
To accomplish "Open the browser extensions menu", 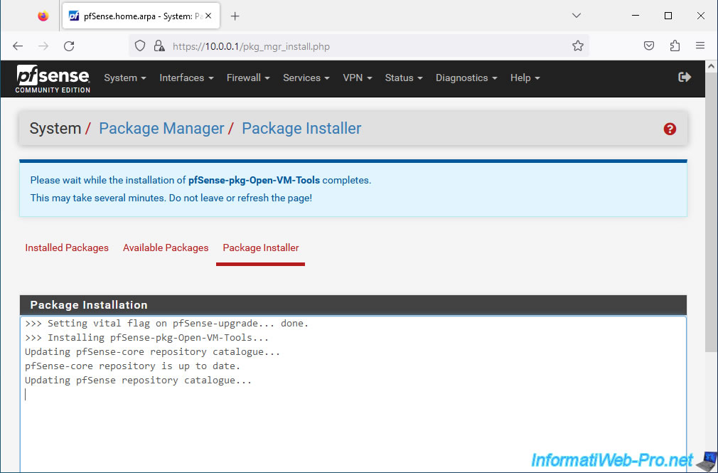I will click(675, 46).
